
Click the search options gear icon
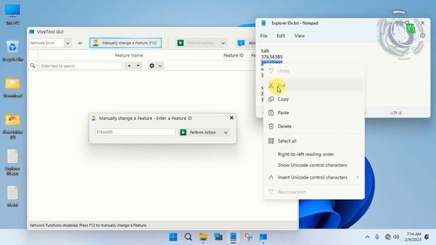point(152,66)
